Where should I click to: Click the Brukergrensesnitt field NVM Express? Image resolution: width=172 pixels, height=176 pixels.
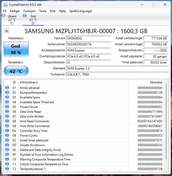[88, 50]
